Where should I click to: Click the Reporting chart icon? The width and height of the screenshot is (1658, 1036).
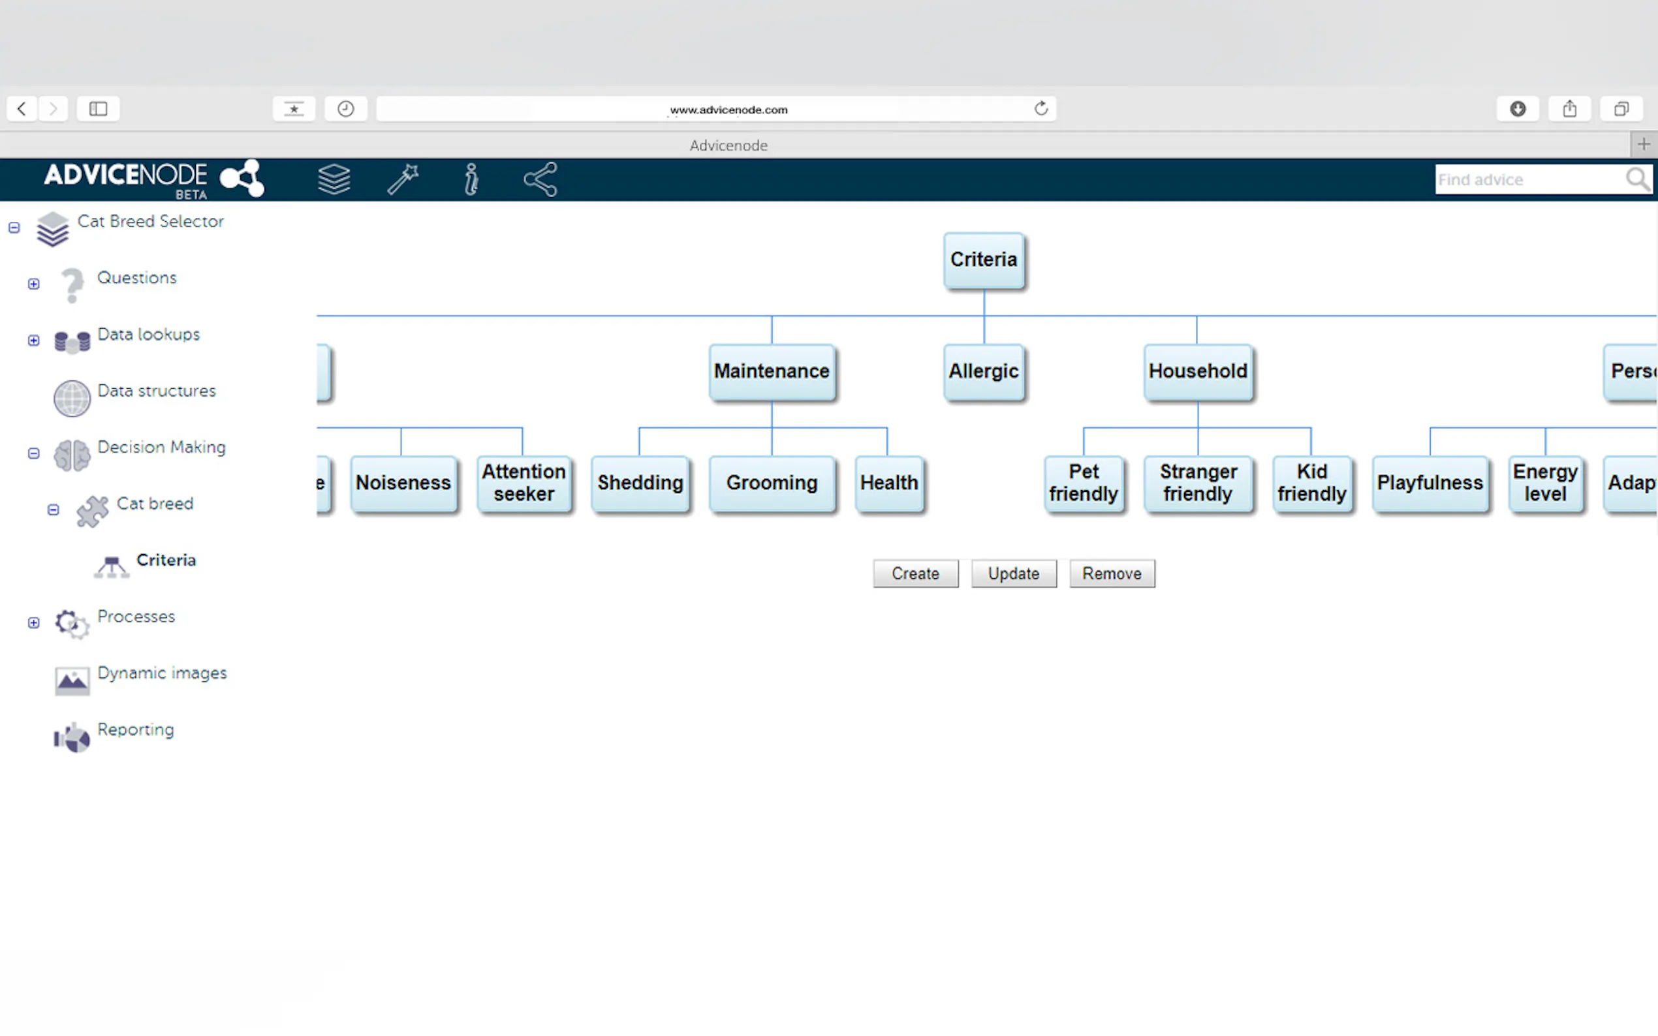tap(72, 737)
